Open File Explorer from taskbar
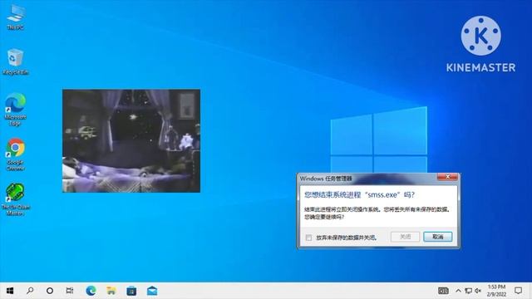This screenshot has width=532, height=299. [x=111, y=291]
